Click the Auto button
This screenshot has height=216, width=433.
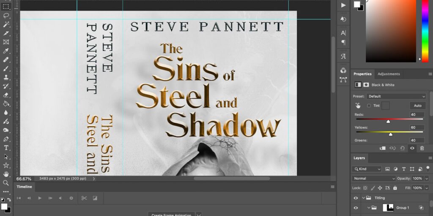(x=417, y=105)
